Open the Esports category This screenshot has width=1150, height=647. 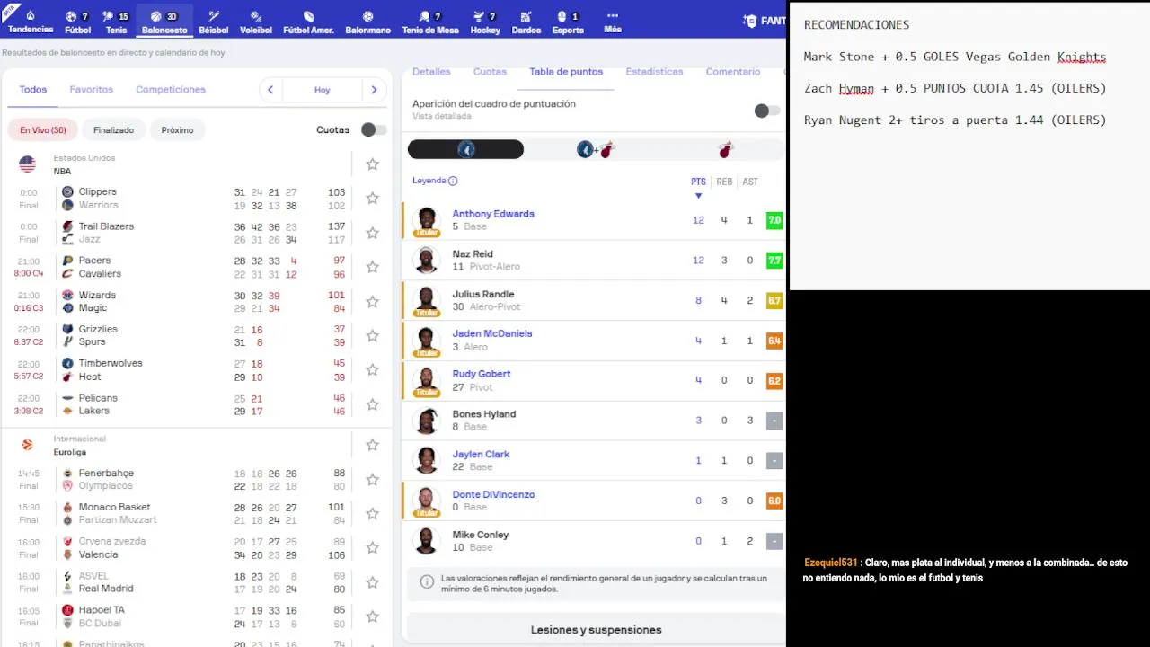(x=568, y=22)
